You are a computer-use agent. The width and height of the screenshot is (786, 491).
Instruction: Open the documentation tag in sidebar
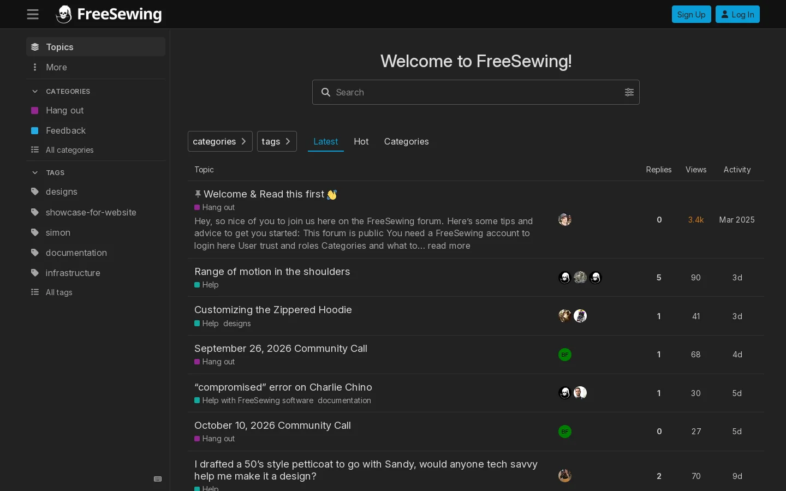tap(96, 253)
